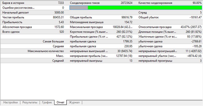Click "непрерывный убыток (чис..." label
Image resolution: width=203 pixels, height=106 pixels.
[157, 56]
